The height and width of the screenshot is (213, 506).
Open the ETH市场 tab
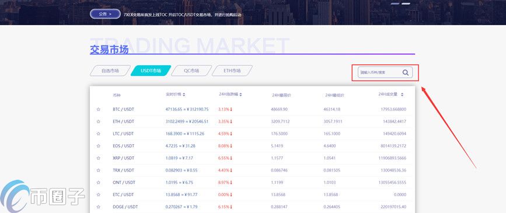(x=232, y=71)
